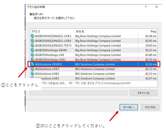This screenshot has height=131, width=166.
Task: Sort servers by the 会社名 column header
Action: 106,31
